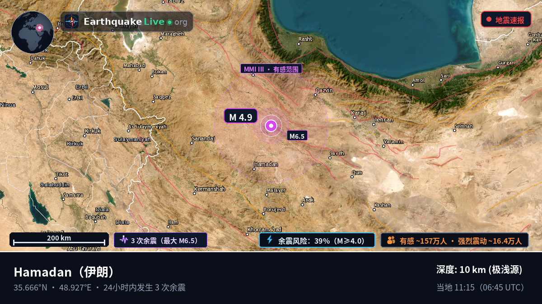Select the M6.5 aftershock label

297,136
